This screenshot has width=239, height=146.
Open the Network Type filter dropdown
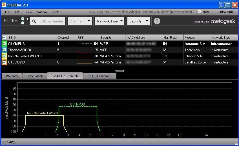tap(110, 21)
